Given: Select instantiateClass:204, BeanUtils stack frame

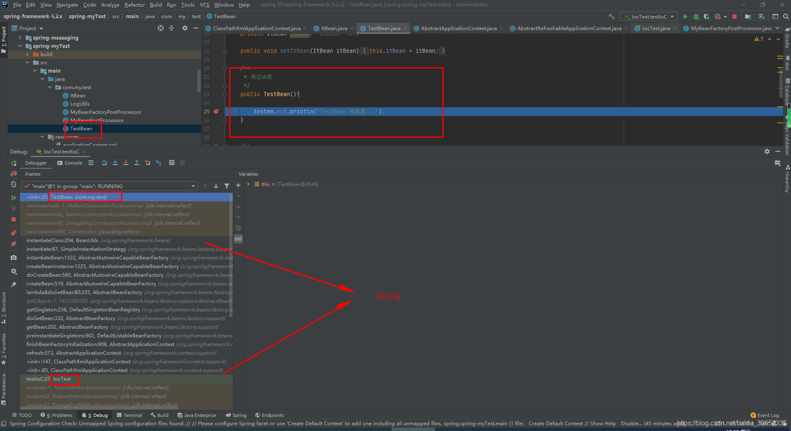Looking at the screenshot, I should 126,240.
